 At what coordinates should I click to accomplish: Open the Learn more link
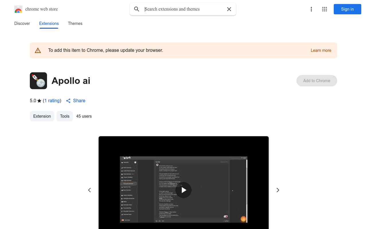[x=321, y=50]
